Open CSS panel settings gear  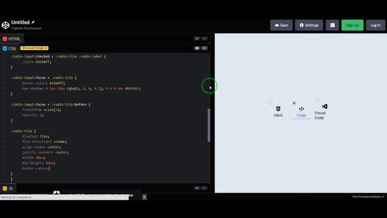[197, 48]
